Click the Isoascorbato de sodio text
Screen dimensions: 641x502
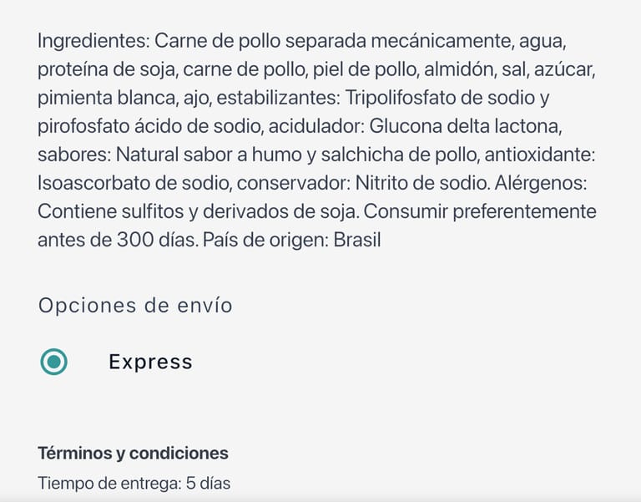click(x=124, y=183)
